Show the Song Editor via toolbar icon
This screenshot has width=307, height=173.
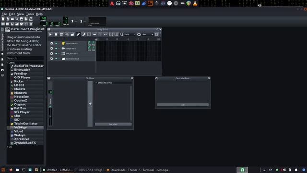point(3,24)
